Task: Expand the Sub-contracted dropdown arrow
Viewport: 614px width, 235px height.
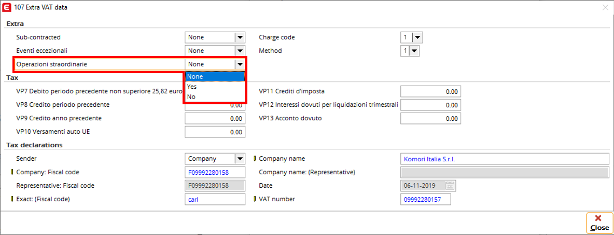Action: (x=240, y=37)
